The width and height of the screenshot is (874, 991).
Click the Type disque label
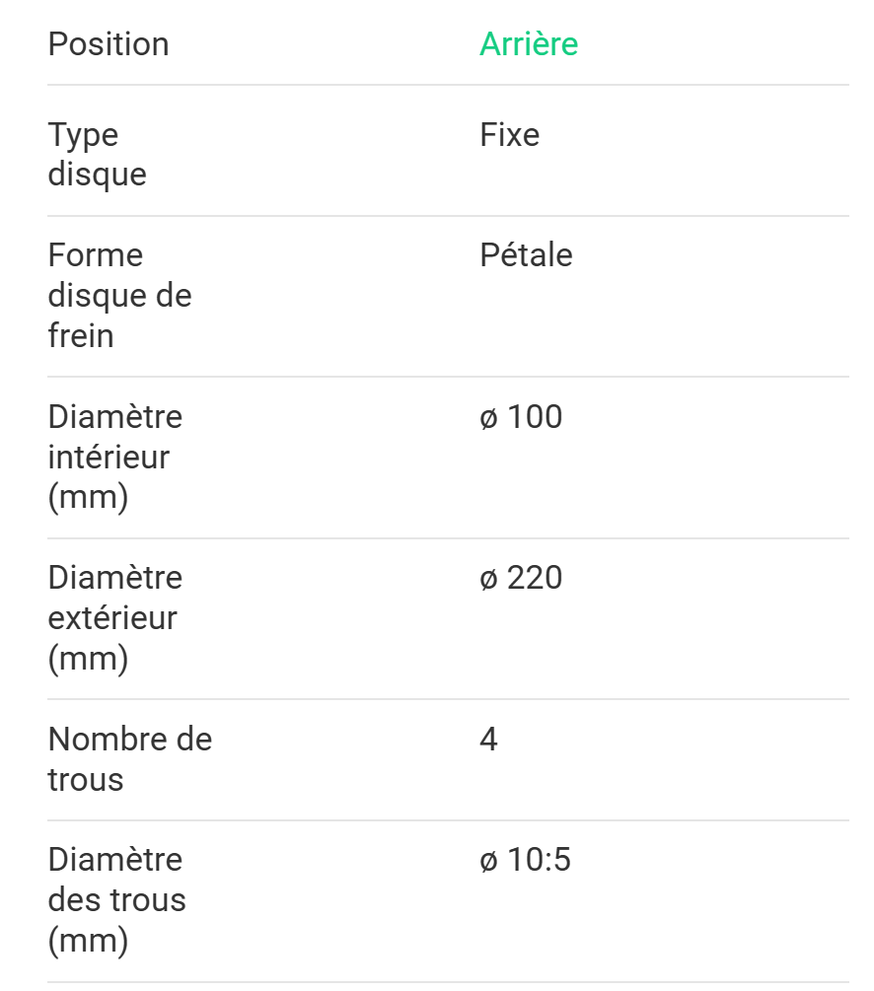pos(97,154)
